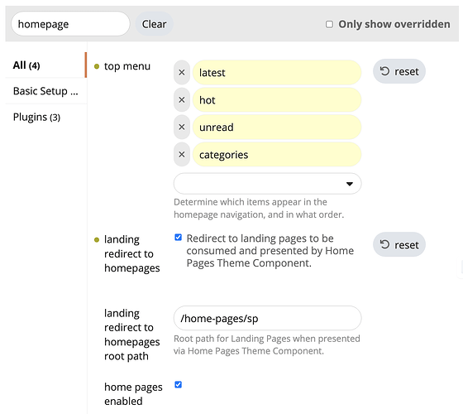Remove 'latest' from top menu
This screenshot has width=463, height=414.
click(182, 73)
